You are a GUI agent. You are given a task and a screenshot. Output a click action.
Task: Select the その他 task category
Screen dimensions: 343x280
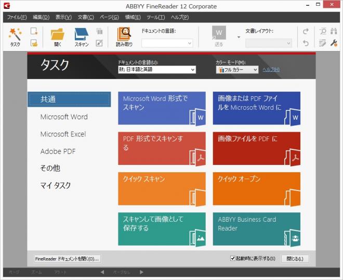50,168
